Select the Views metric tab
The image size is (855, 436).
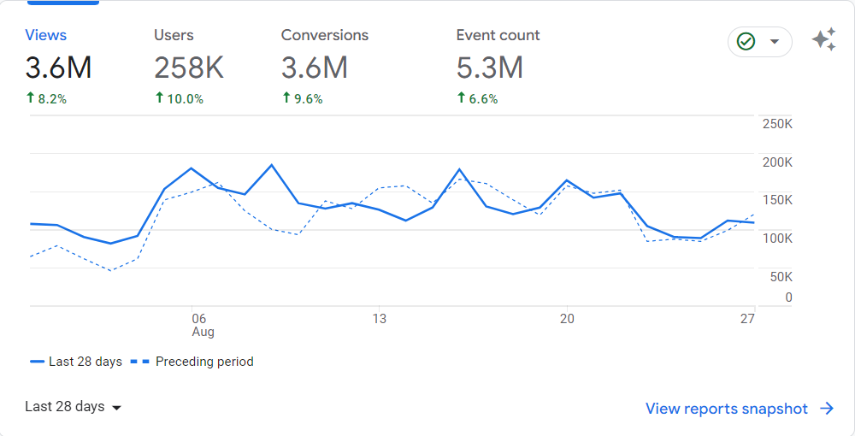46,35
